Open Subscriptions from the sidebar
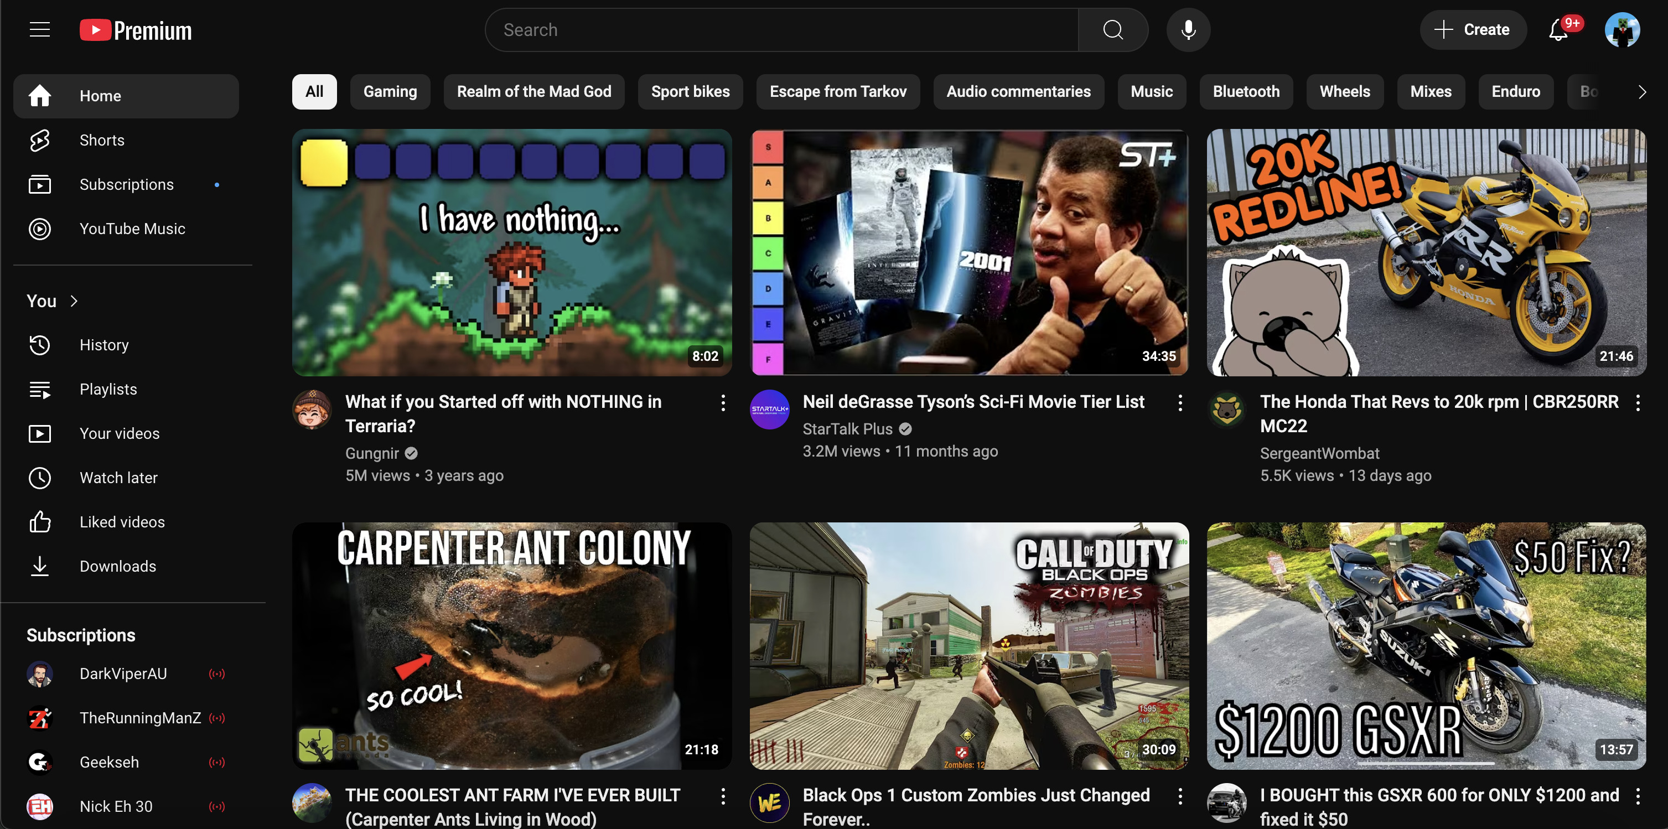 click(x=126, y=185)
